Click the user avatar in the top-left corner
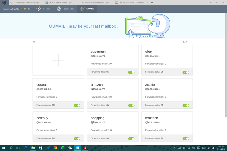Screen dimensions: 227x151 click(x=4, y=2)
